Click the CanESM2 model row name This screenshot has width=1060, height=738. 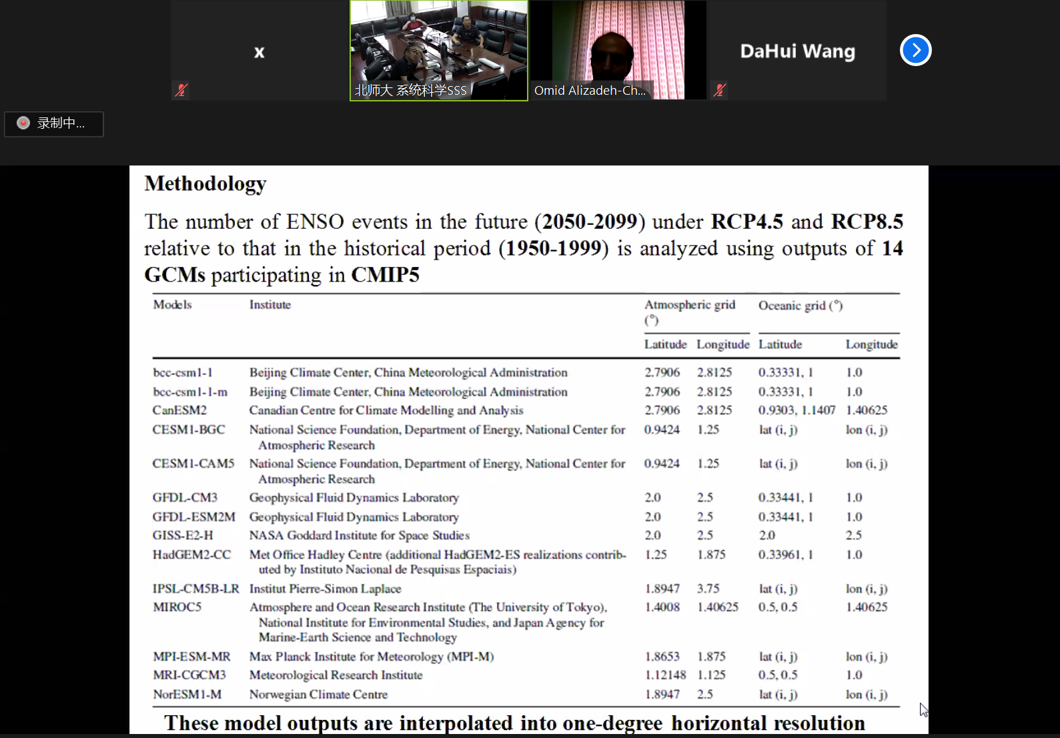[179, 410]
